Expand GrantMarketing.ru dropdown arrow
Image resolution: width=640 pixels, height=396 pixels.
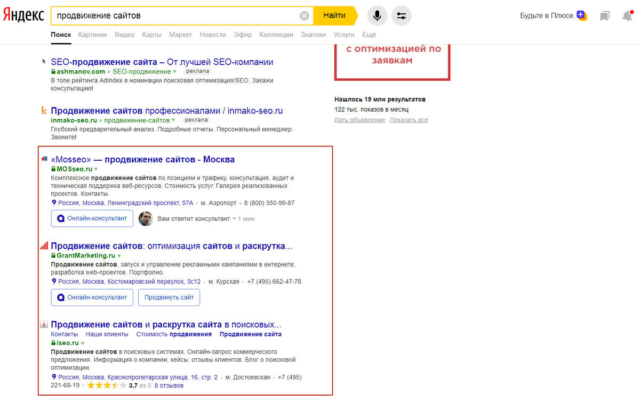[x=119, y=256]
